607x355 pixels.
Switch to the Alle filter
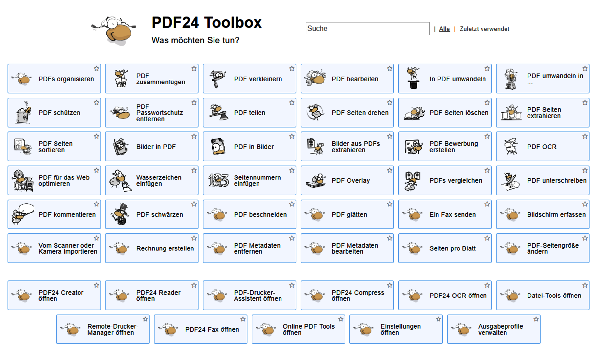444,29
